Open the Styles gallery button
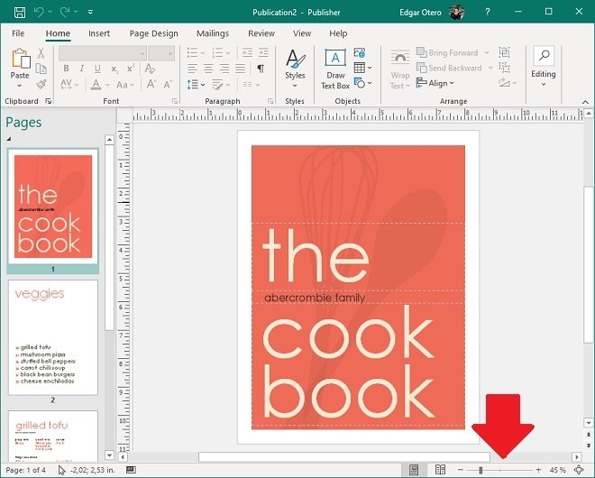595x478 pixels. (x=295, y=69)
